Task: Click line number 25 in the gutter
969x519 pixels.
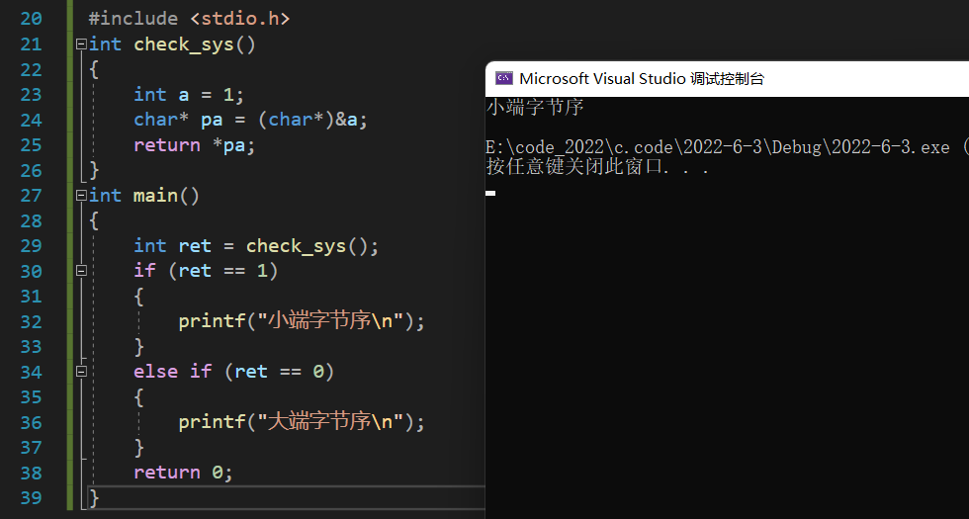Action: pyautogui.click(x=31, y=145)
